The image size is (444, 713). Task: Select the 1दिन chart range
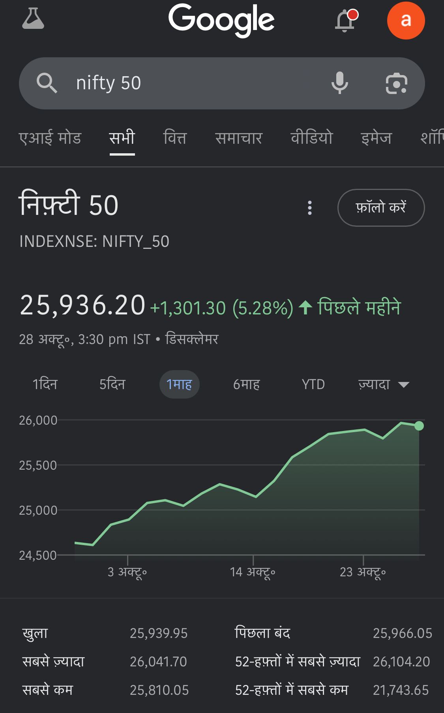click(45, 384)
